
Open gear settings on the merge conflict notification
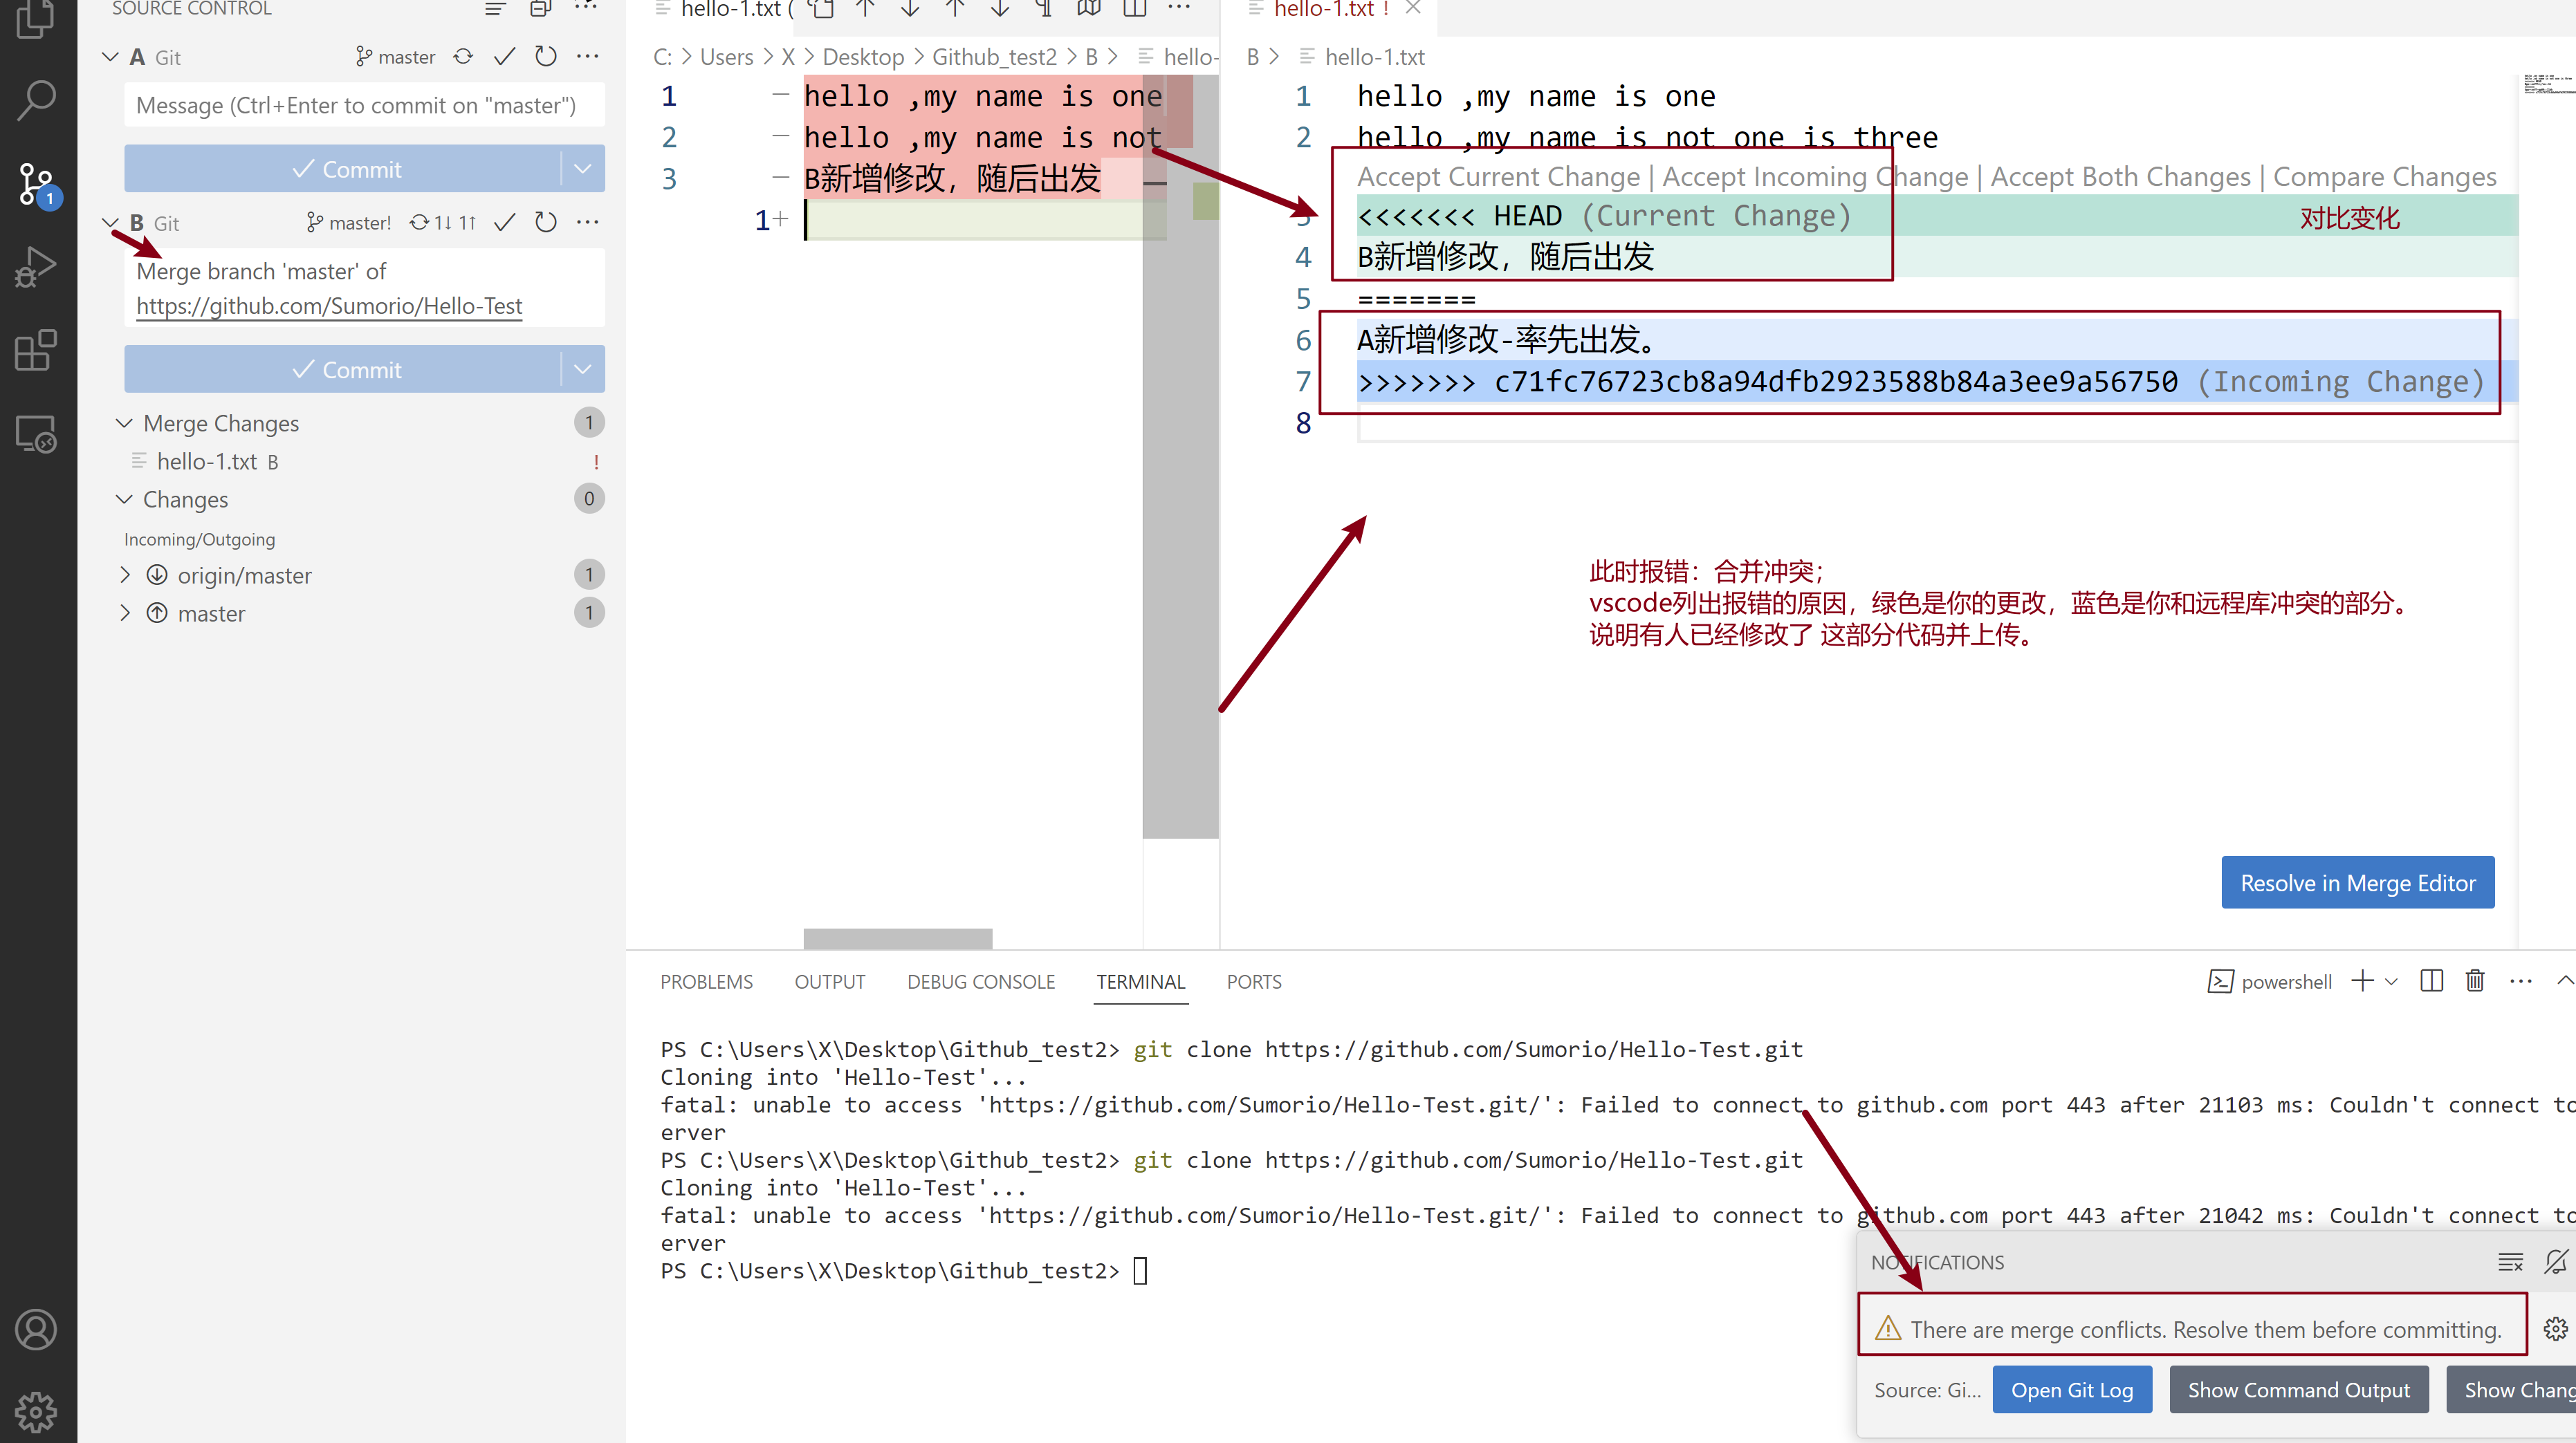[2555, 1328]
